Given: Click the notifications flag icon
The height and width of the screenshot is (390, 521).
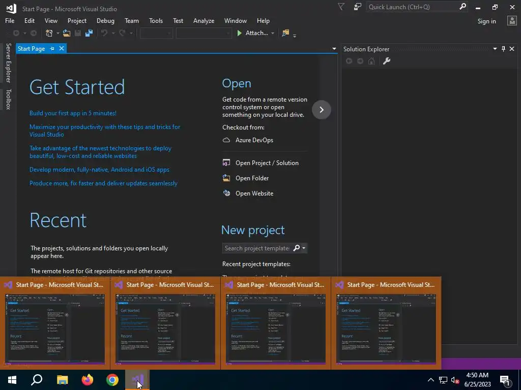Looking at the screenshot, I should pyautogui.click(x=341, y=7).
